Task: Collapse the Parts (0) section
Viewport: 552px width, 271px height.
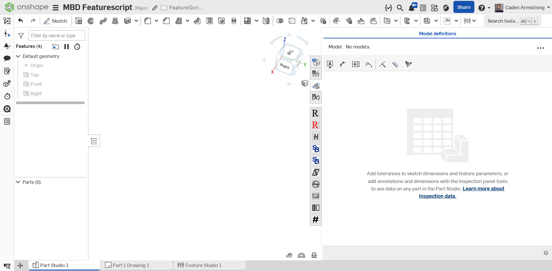Action: coord(18,182)
